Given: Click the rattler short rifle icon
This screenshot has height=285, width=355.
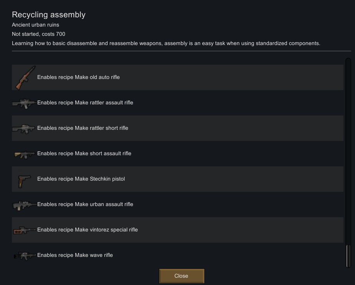Looking at the screenshot, I should coord(24,128).
